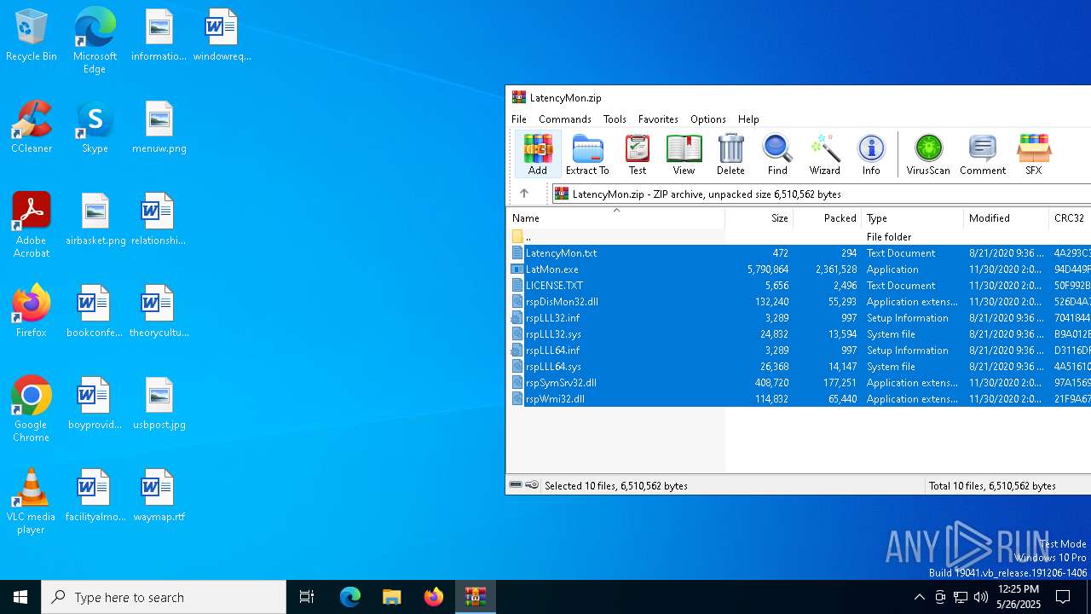Open Task View from taskbar
Screen dimensions: 1091x614
point(307,597)
